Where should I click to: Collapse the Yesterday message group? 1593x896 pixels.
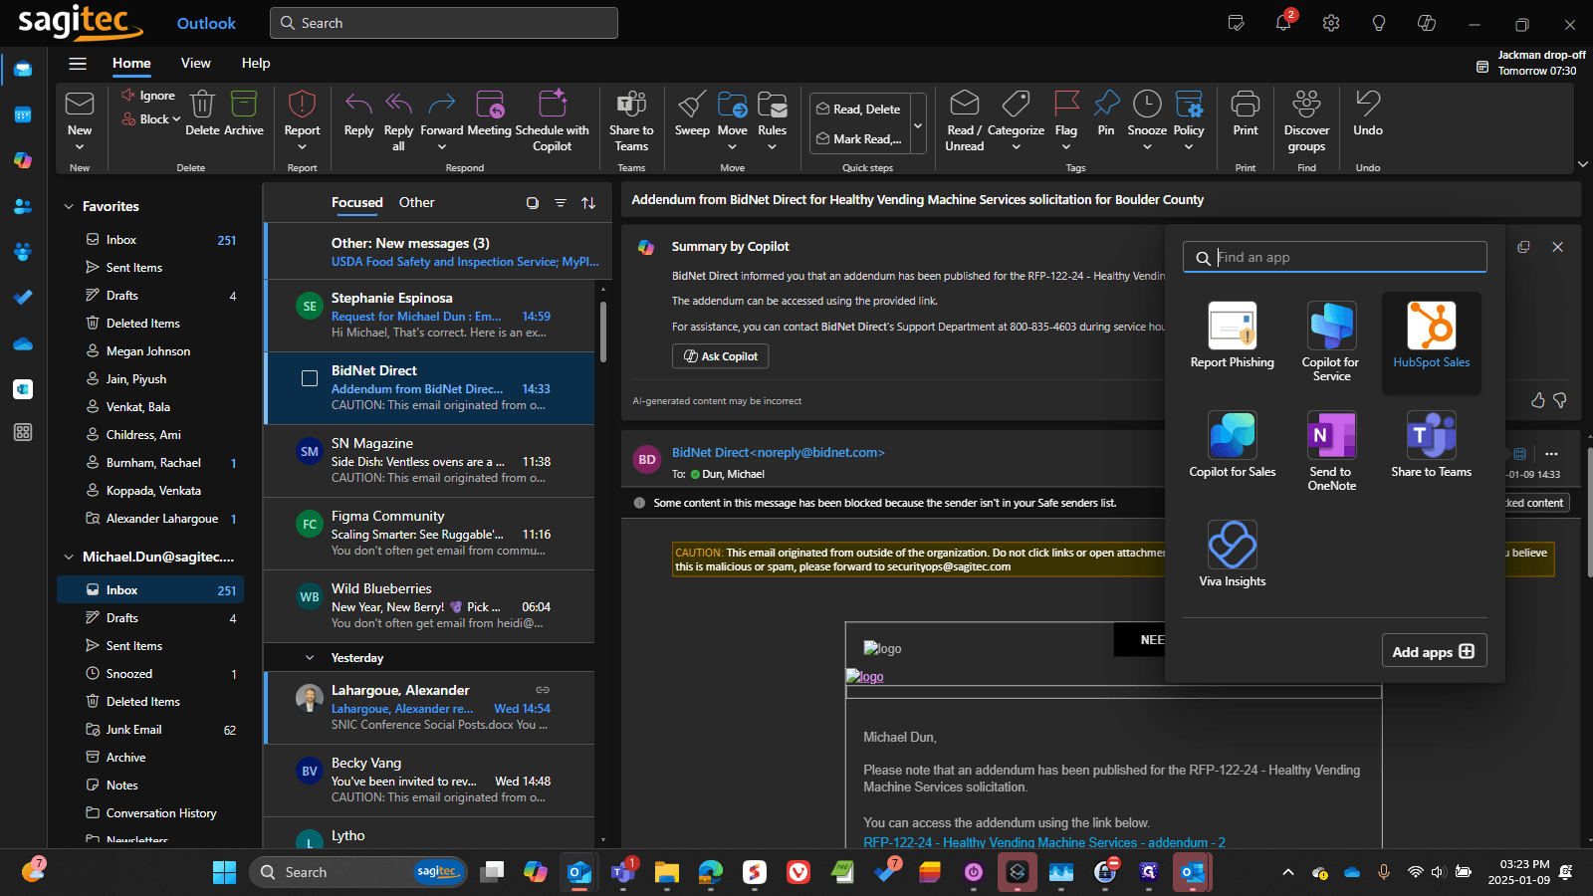[310, 658]
